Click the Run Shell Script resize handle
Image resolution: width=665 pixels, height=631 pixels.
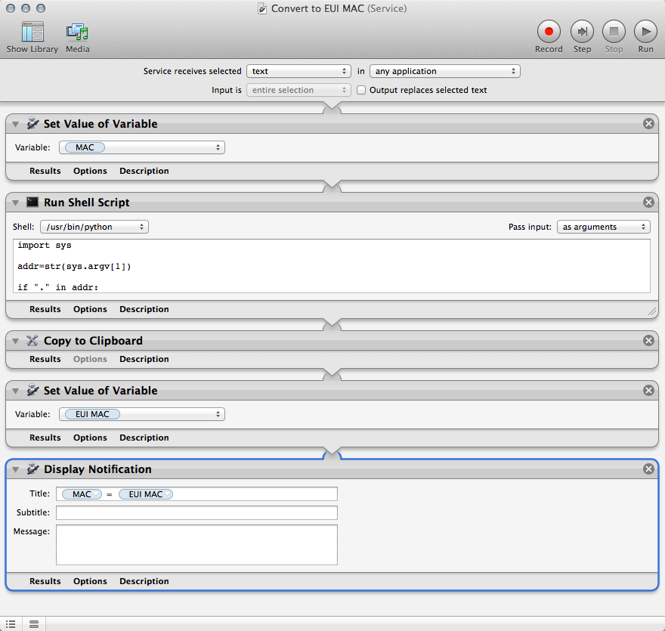[652, 311]
